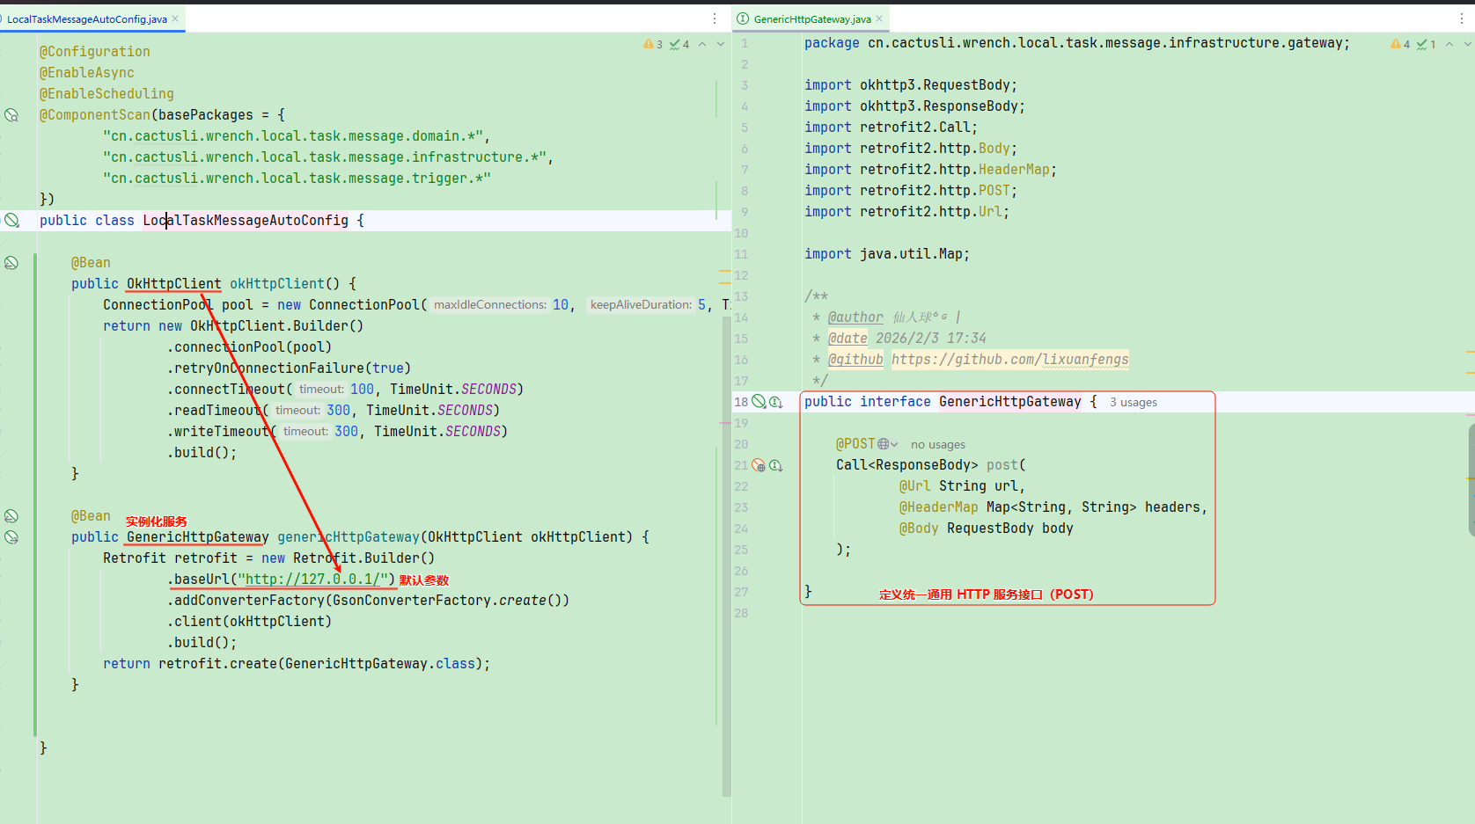The image size is (1475, 824).
Task: Switch to GenericHttpGateway.java tab
Action: [811, 18]
